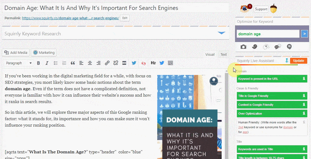Click the 'Title is Google Friendly' bar
Screen dimensions: 311x159
coord(272,96)
